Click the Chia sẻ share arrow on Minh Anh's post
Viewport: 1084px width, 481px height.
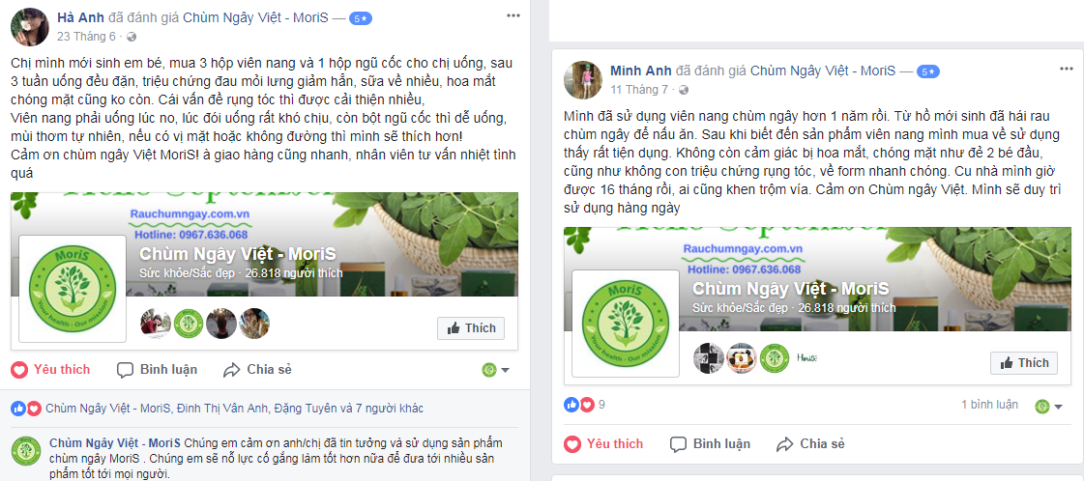(x=784, y=443)
